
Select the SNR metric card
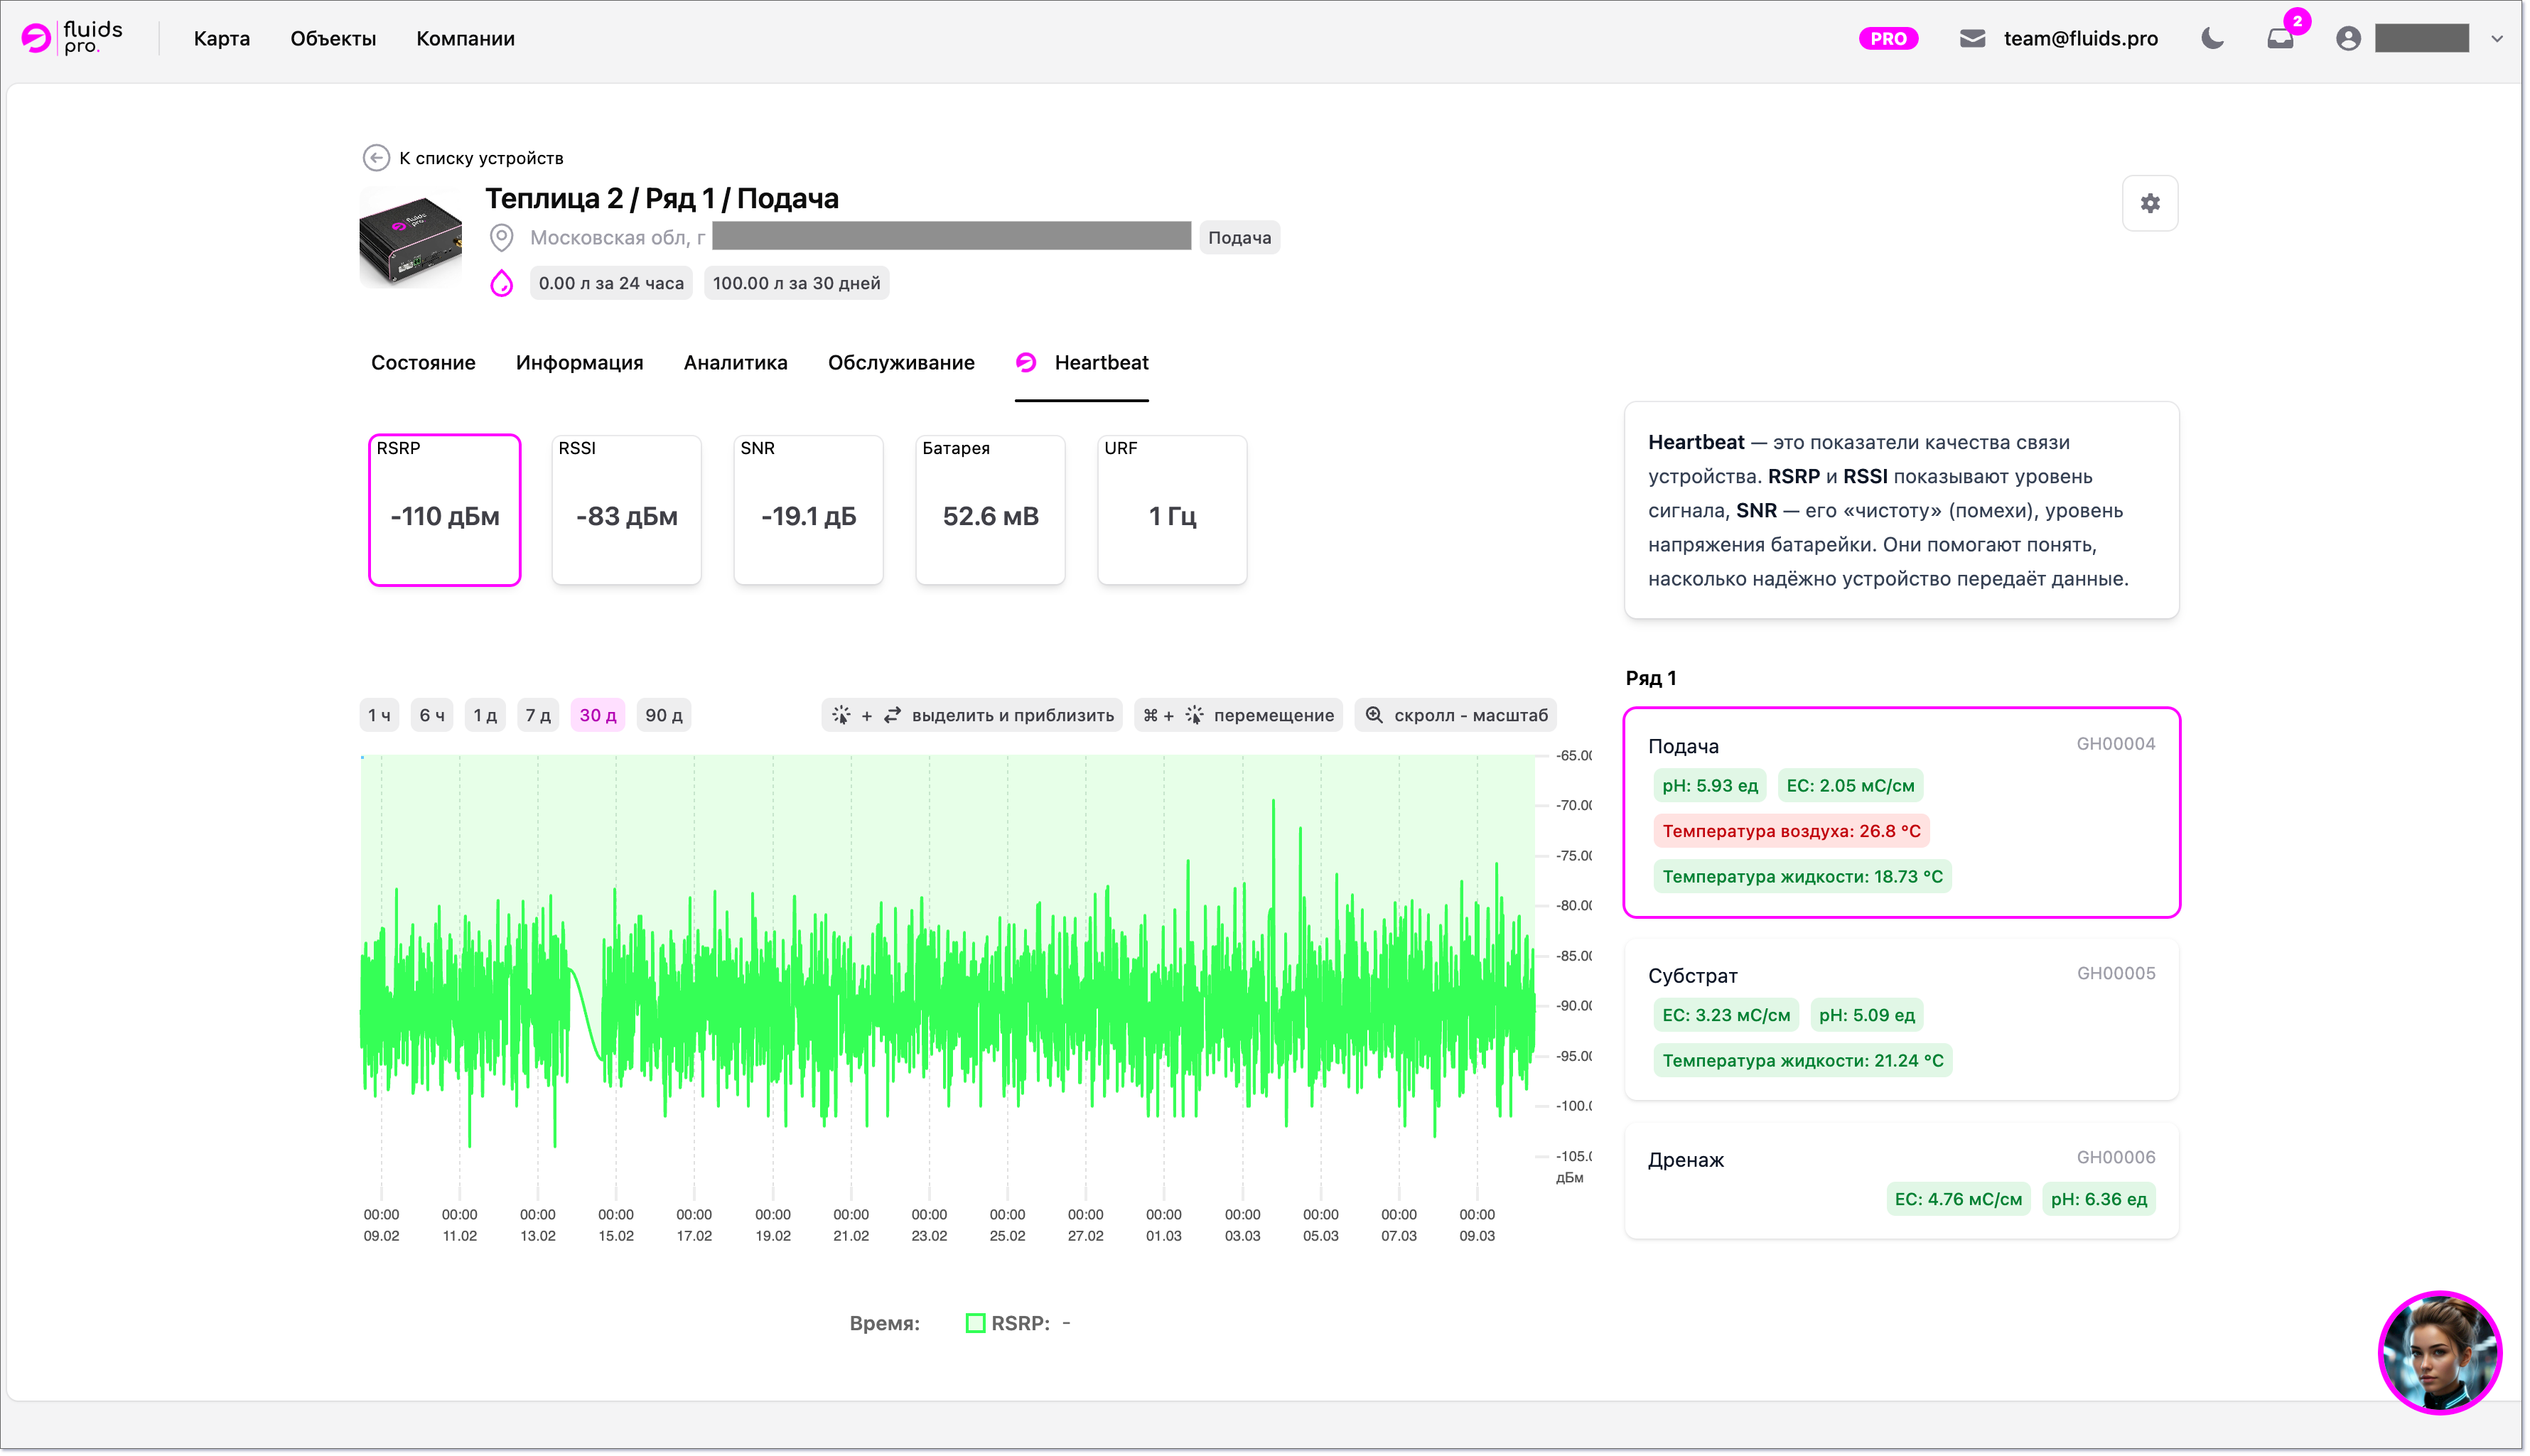[808, 510]
